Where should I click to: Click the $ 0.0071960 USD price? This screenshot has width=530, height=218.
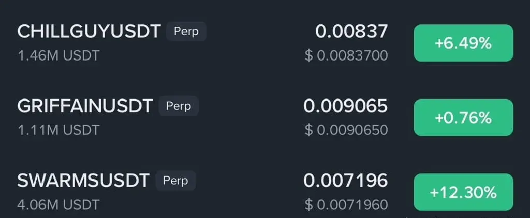pyautogui.click(x=346, y=205)
